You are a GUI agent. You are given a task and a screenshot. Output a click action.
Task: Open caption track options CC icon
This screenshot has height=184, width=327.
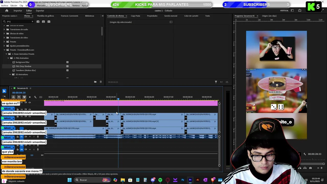(41, 97)
